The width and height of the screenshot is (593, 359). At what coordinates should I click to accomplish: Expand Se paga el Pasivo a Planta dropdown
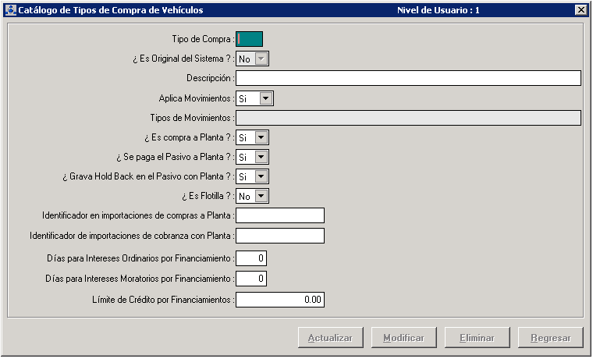click(x=261, y=157)
